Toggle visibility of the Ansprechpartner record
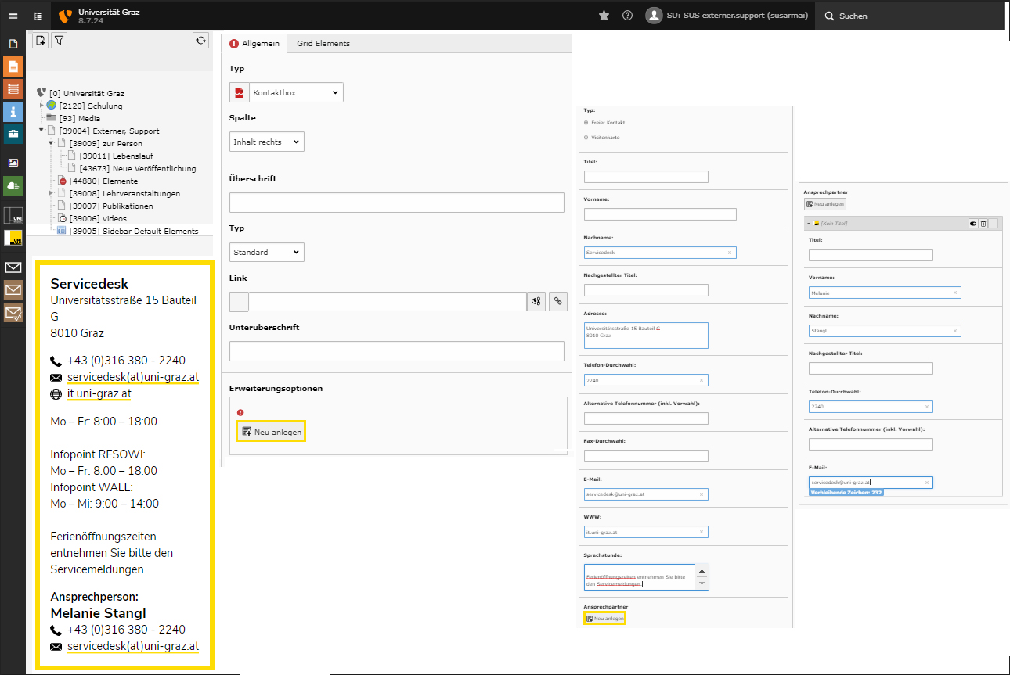 (x=973, y=223)
